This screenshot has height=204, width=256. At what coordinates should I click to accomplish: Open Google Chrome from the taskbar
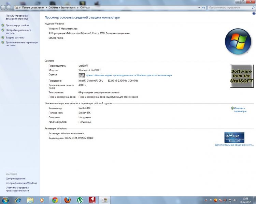tap(55, 200)
